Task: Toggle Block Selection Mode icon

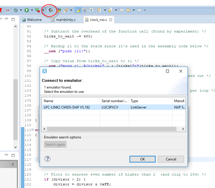Action: pos(85,10)
